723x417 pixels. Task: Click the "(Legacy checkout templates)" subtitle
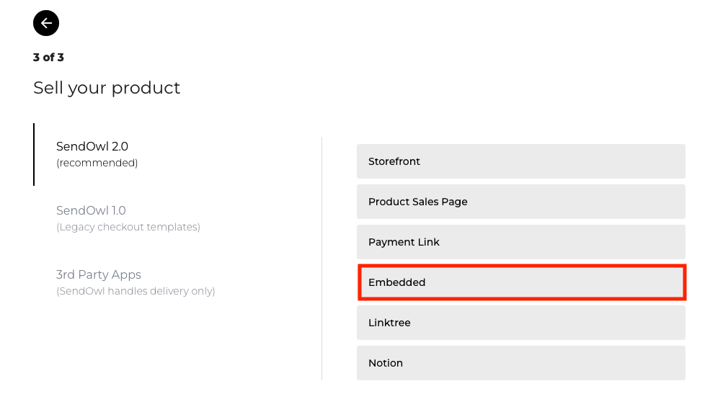tap(128, 227)
